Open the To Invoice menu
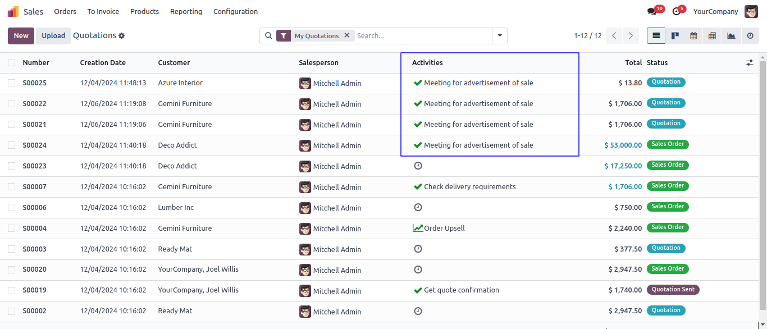 click(103, 11)
